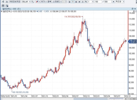Click the 2022/10 date axis label
Image resolution: width=137 pixels, height=100 pixels.
tap(86, 96)
